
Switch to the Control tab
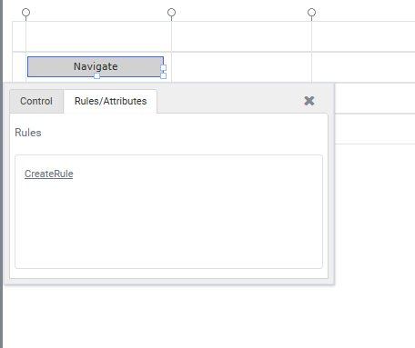coord(36,101)
